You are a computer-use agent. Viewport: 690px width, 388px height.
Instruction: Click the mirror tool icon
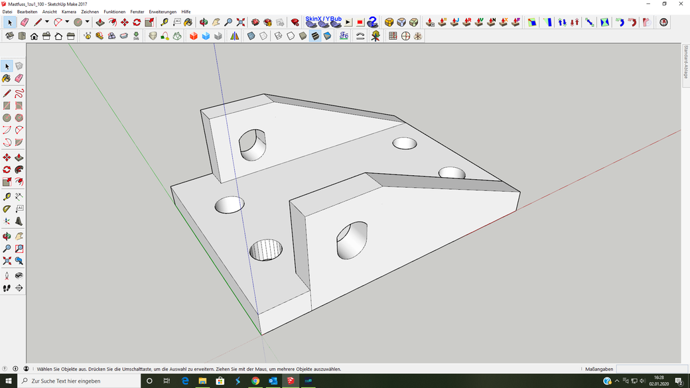235,36
